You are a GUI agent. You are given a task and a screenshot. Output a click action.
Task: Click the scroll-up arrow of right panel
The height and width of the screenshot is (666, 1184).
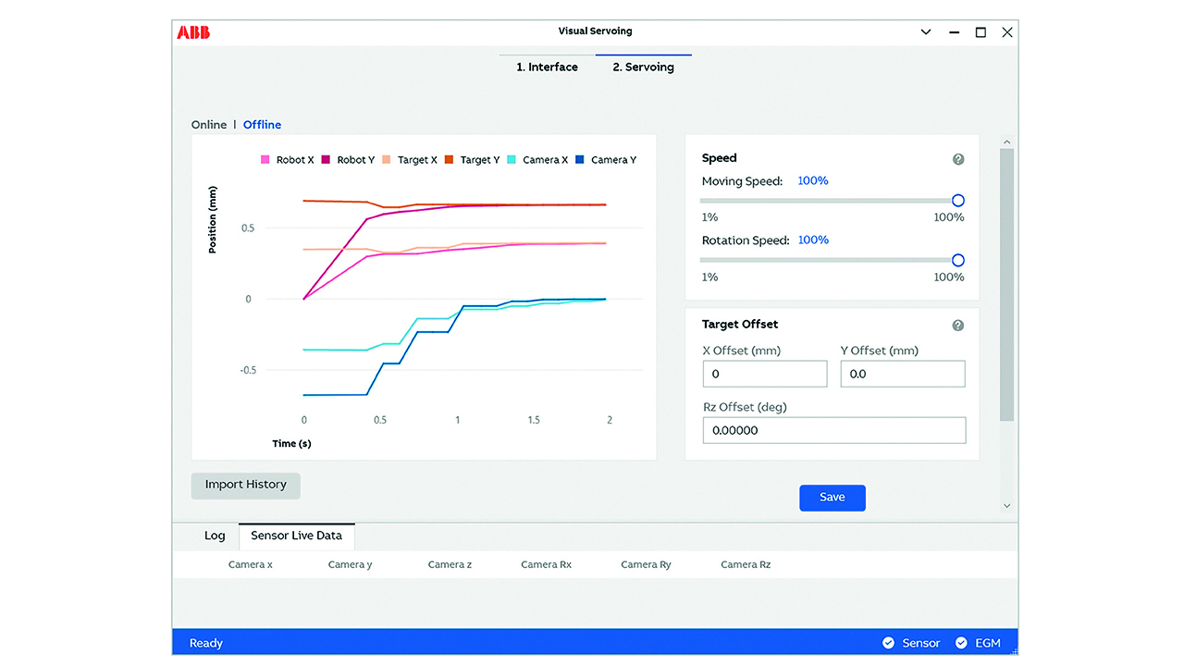click(1006, 141)
